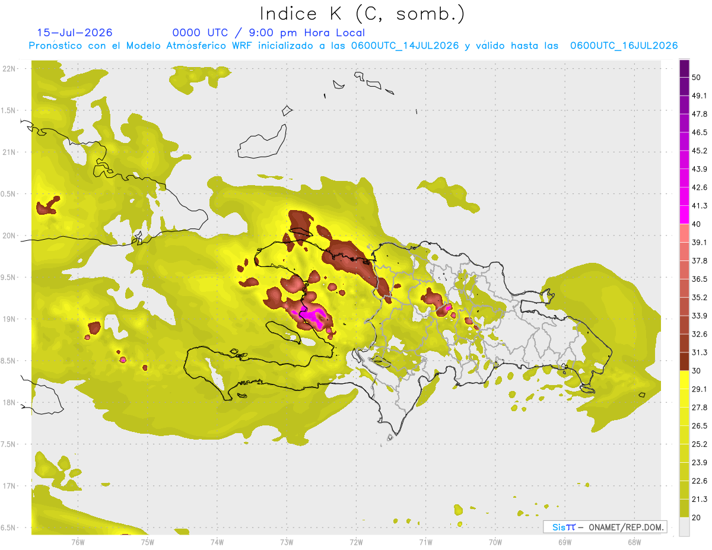Click colorbar label "42.6"
The width and height of the screenshot is (712, 550).
tap(700, 187)
